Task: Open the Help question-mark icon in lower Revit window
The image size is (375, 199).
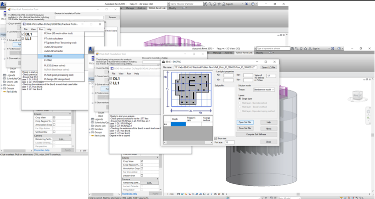Action: click(339, 49)
